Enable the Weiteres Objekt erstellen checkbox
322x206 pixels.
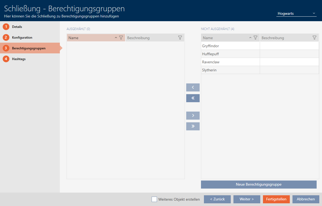154,199
